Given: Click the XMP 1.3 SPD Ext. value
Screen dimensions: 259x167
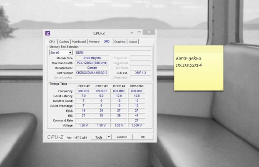Looking at the screenshot, I should point(140,73).
